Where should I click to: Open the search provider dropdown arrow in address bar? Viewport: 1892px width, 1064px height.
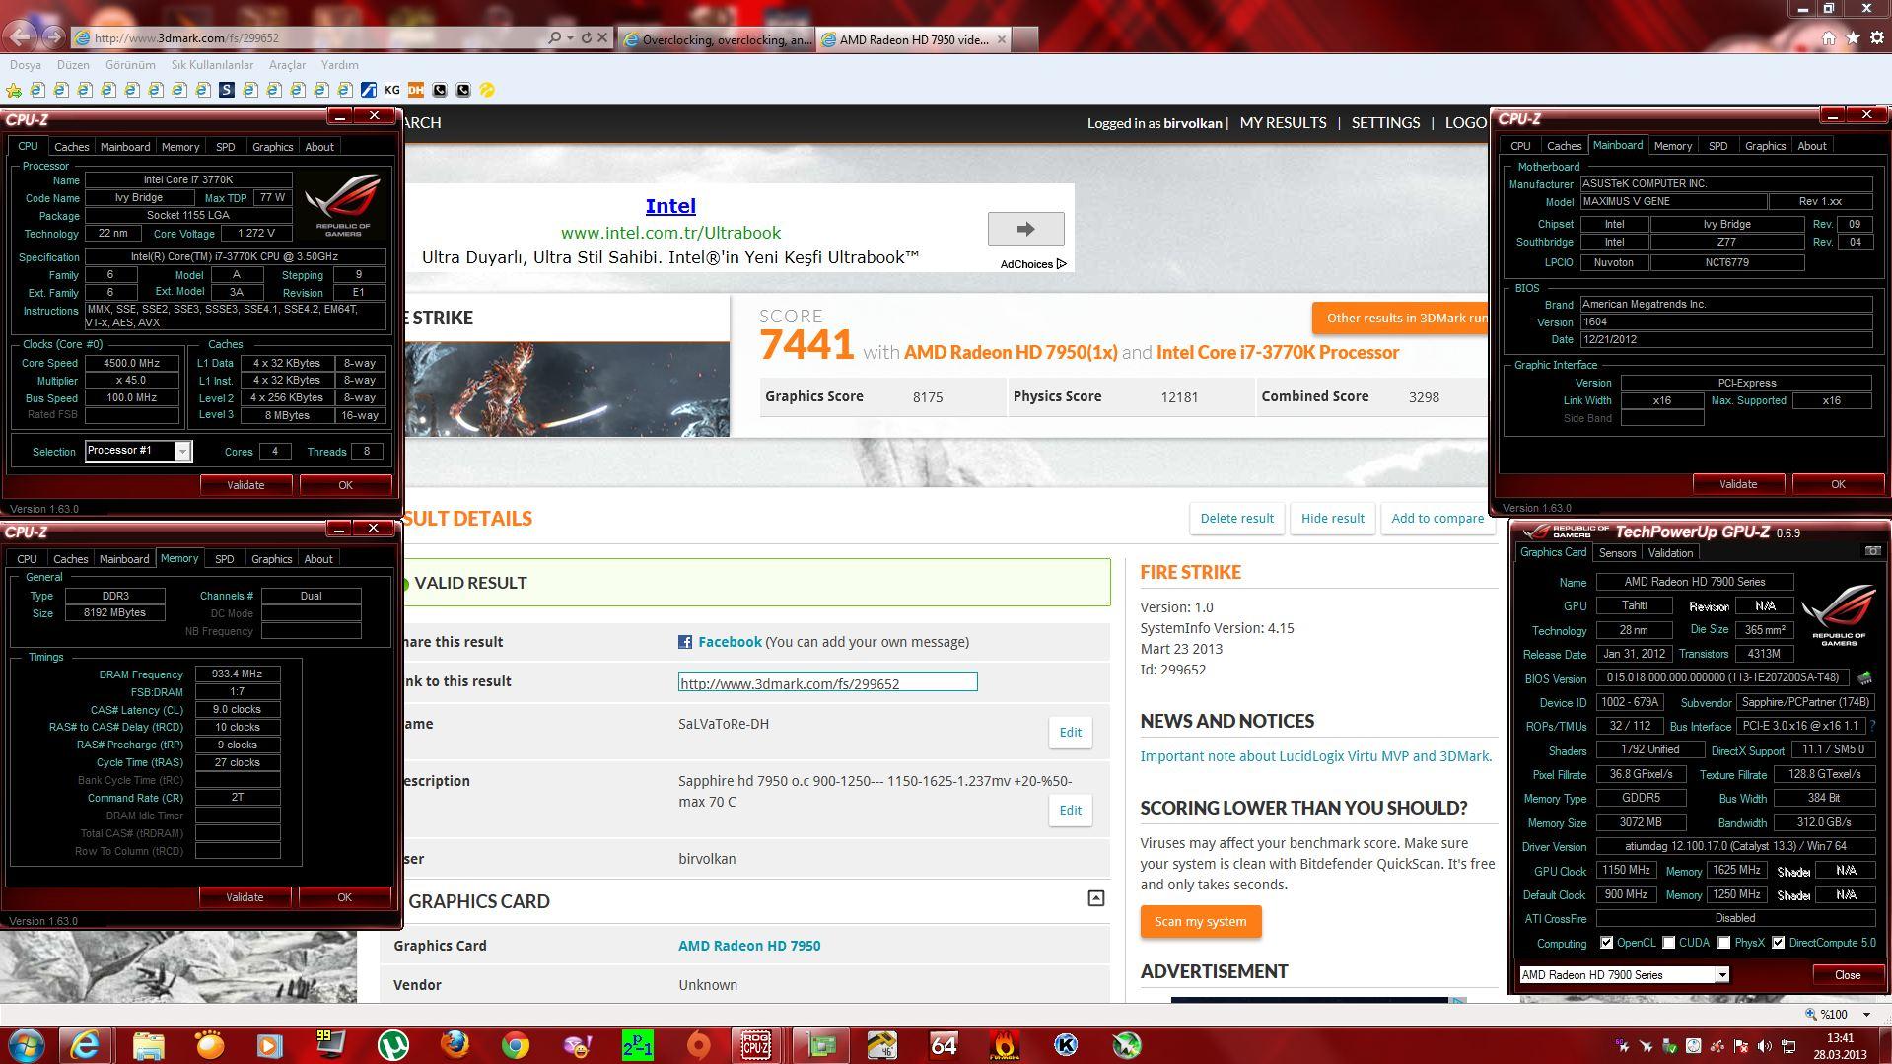point(570,37)
